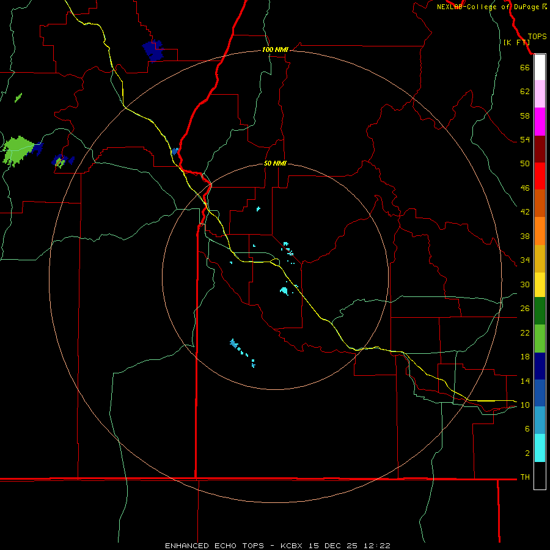Click the "TH" threshold legend label

point(525,477)
